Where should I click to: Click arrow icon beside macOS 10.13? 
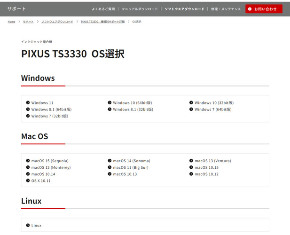point(110,174)
